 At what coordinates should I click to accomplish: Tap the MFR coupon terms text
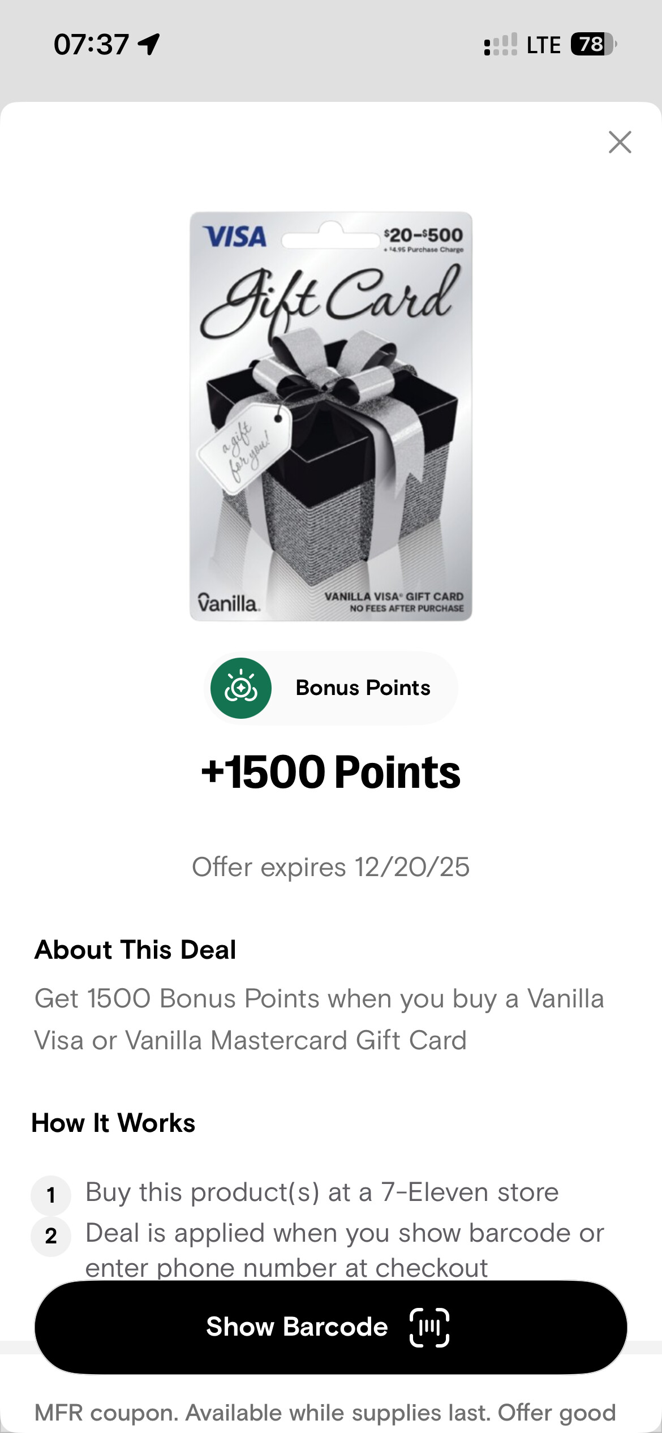(x=325, y=1413)
